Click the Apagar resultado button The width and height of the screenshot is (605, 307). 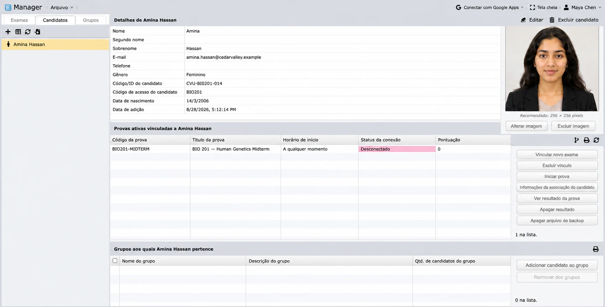coord(557,209)
